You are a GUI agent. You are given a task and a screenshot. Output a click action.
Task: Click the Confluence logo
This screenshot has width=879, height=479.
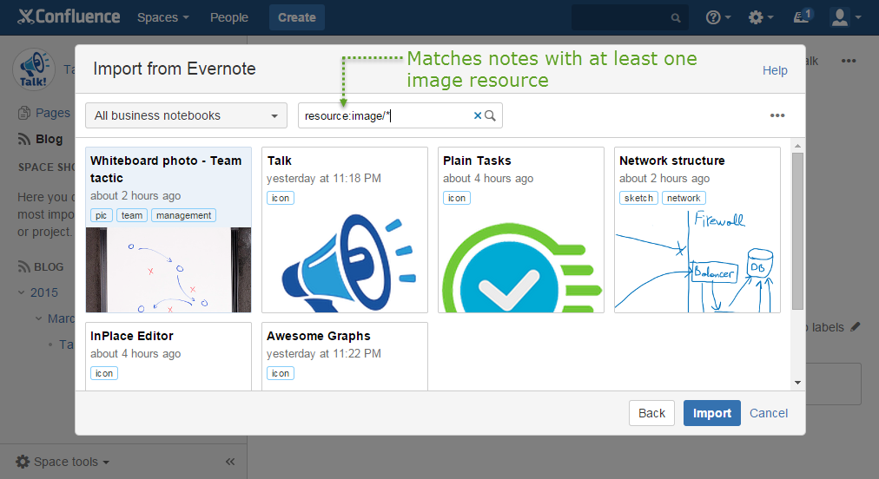pyautogui.click(x=69, y=16)
